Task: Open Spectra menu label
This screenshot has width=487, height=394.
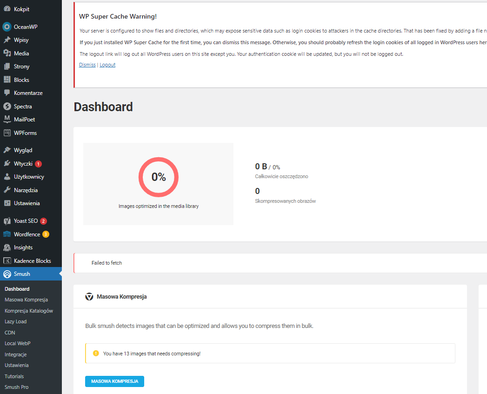Action: (x=23, y=106)
